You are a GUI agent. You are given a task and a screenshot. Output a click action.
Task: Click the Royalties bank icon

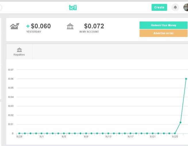click(x=19, y=50)
